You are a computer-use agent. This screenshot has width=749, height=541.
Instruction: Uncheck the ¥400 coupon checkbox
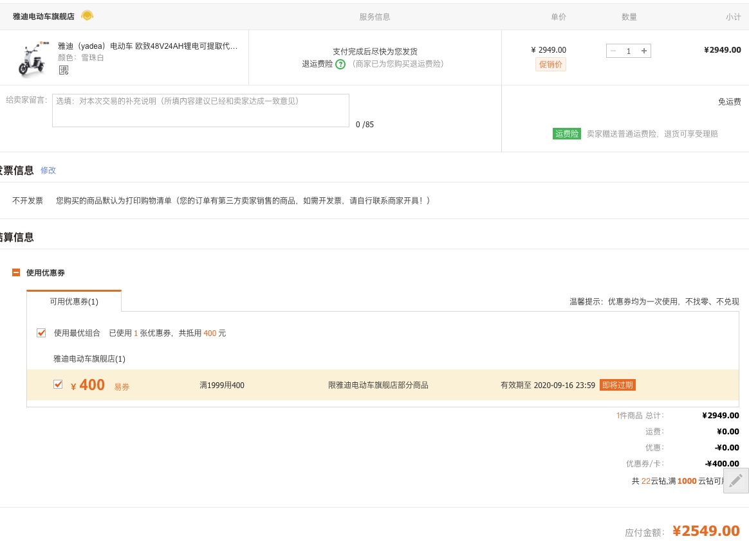point(58,384)
